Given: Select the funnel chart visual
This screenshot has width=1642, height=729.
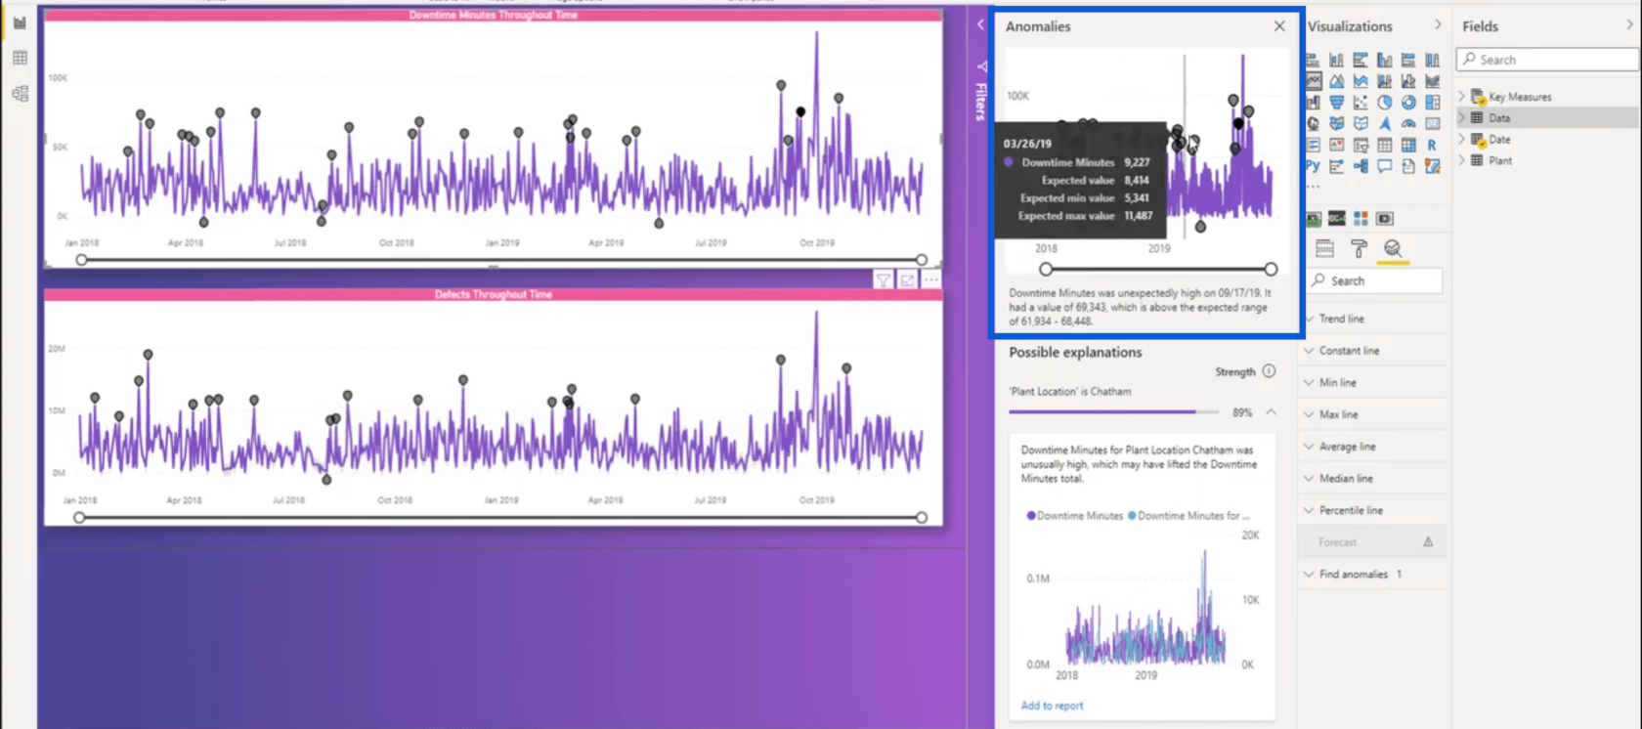Looking at the screenshot, I should pyautogui.click(x=1336, y=102).
